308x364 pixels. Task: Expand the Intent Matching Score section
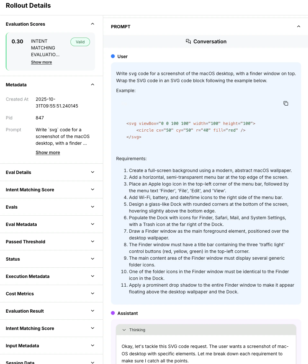pyautogui.click(x=93, y=189)
